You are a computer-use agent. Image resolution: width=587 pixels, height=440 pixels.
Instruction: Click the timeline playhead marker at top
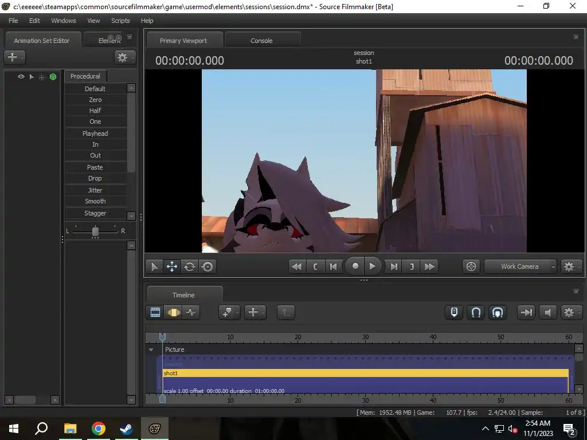pyautogui.click(x=162, y=337)
